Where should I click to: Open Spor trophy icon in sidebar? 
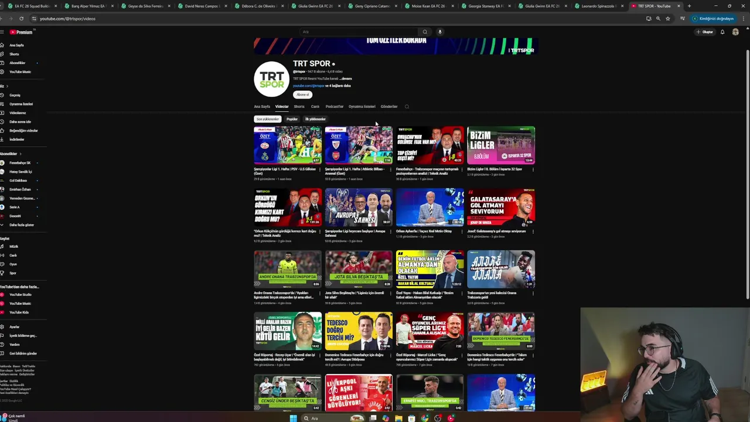(x=2, y=273)
